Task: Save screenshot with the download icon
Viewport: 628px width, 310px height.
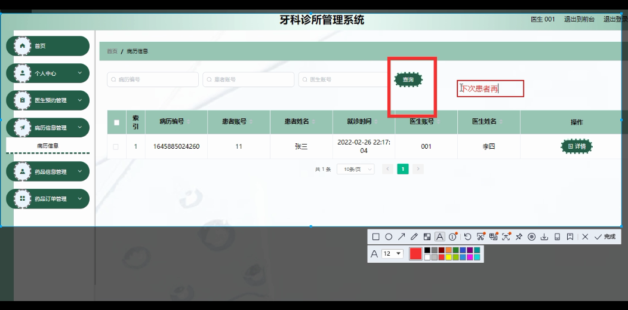Action: 544,237
